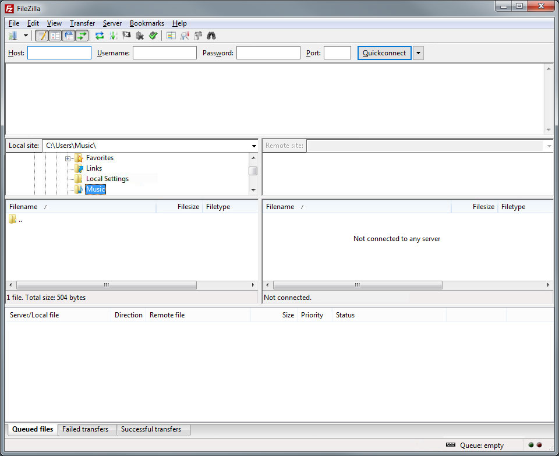Click into the Port field

[x=337, y=53]
